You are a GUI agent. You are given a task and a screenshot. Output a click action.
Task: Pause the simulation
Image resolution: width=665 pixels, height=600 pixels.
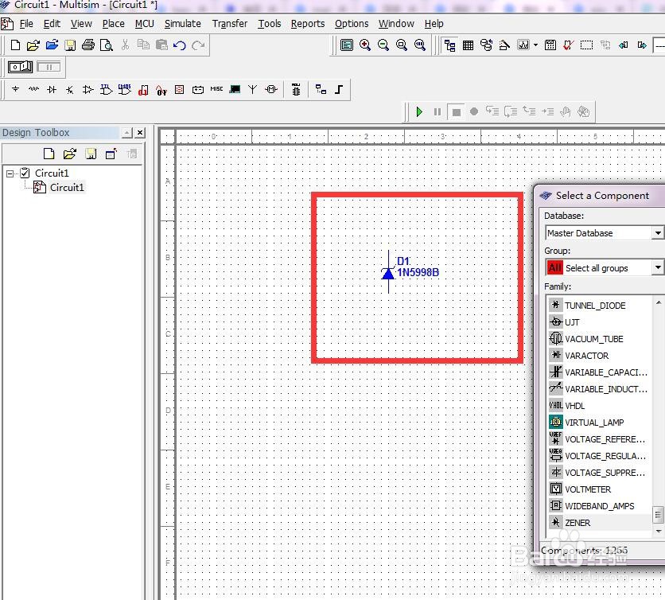pos(437,111)
